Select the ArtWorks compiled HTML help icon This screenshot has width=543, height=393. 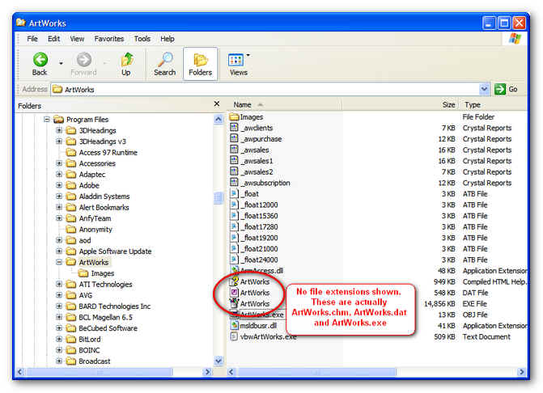click(235, 281)
